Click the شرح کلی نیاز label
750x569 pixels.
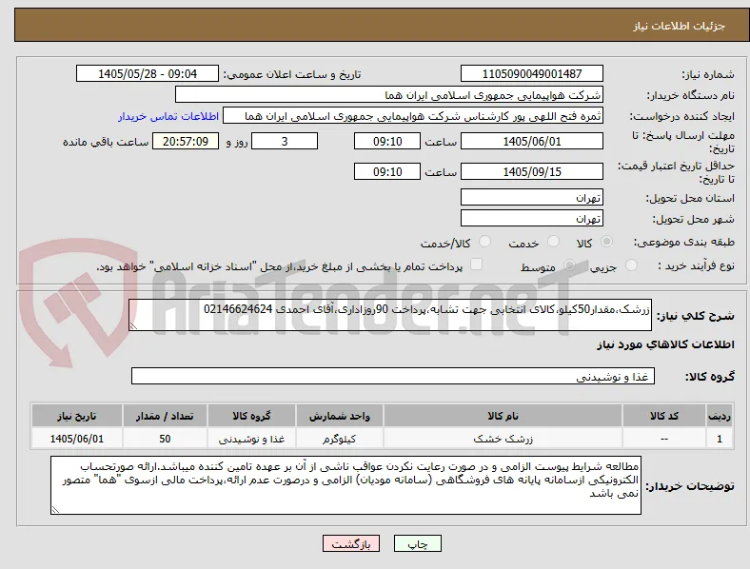[695, 316]
